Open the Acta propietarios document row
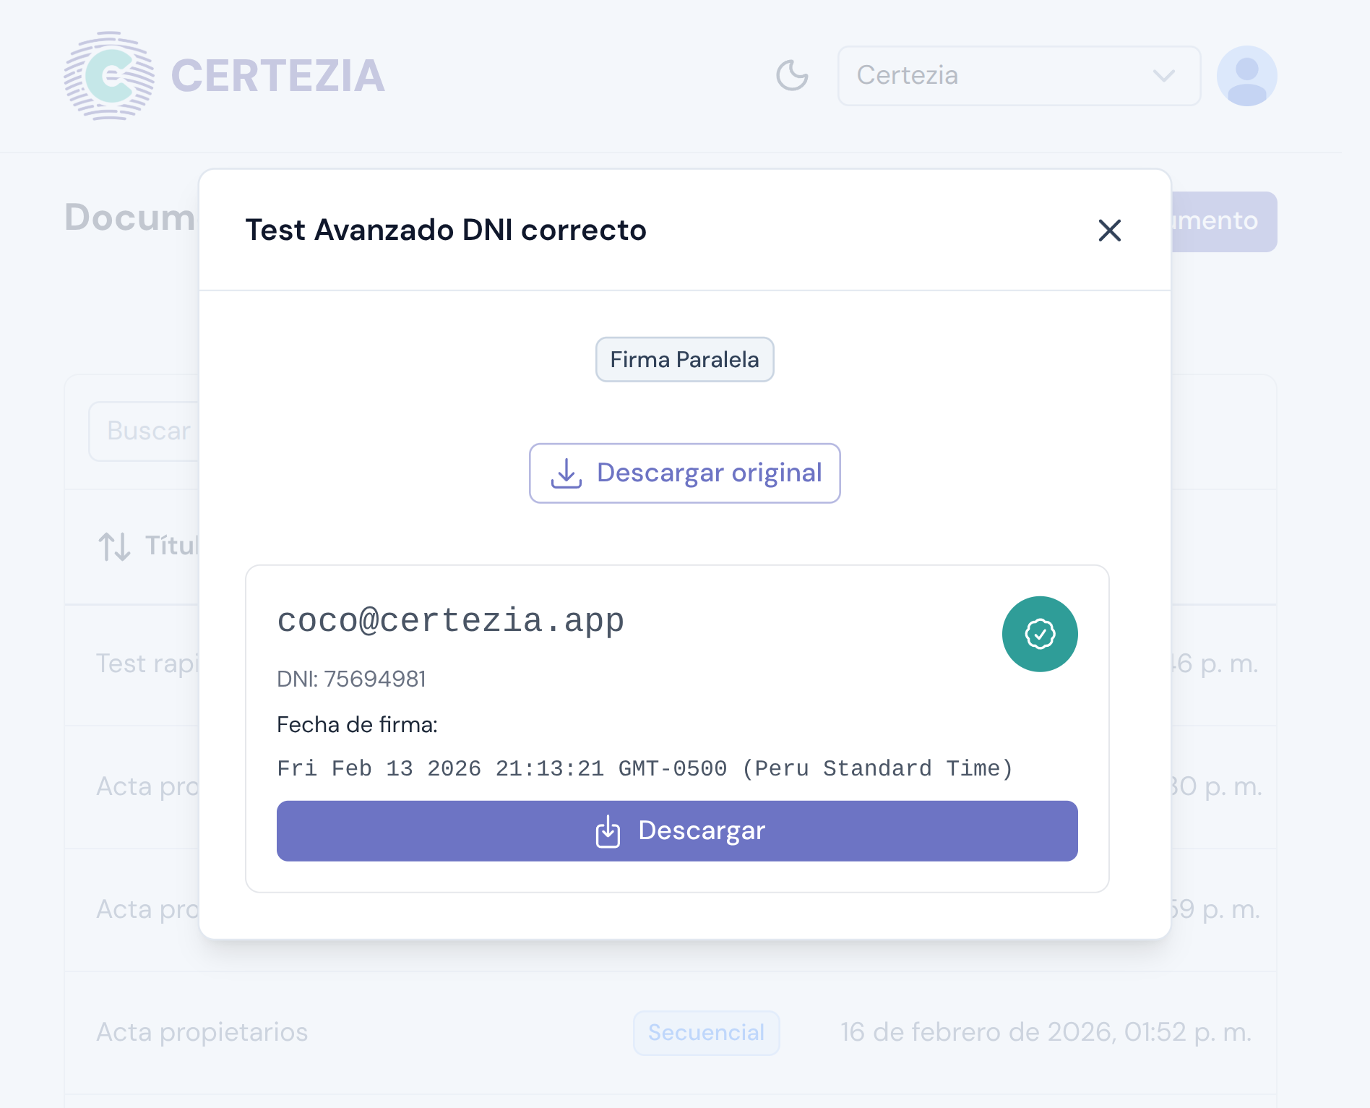Viewport: 1370px width, 1108px height. [202, 1033]
